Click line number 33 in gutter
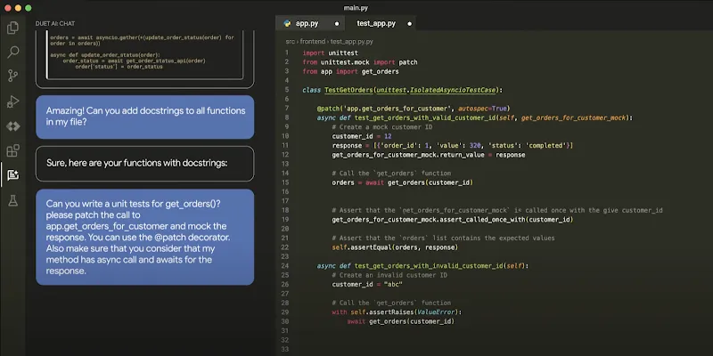 (x=285, y=349)
